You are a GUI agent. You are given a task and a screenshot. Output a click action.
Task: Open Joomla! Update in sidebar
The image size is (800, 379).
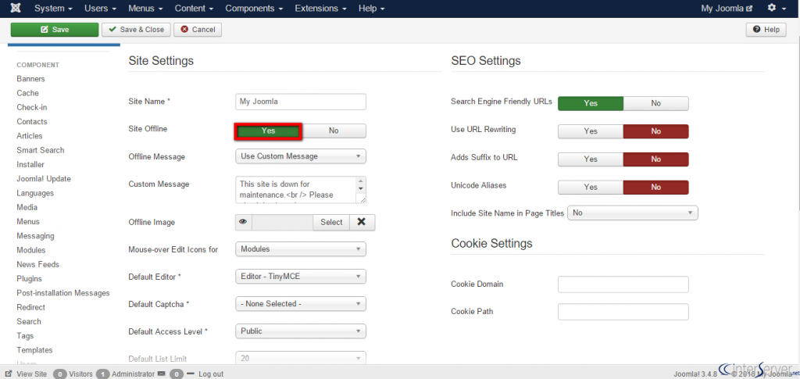click(44, 179)
